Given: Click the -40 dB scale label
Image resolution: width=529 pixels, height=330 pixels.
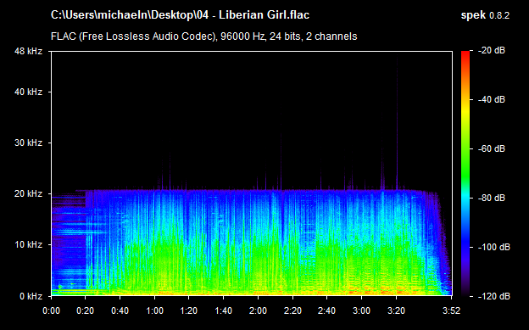Looking at the screenshot, I should pos(492,99).
